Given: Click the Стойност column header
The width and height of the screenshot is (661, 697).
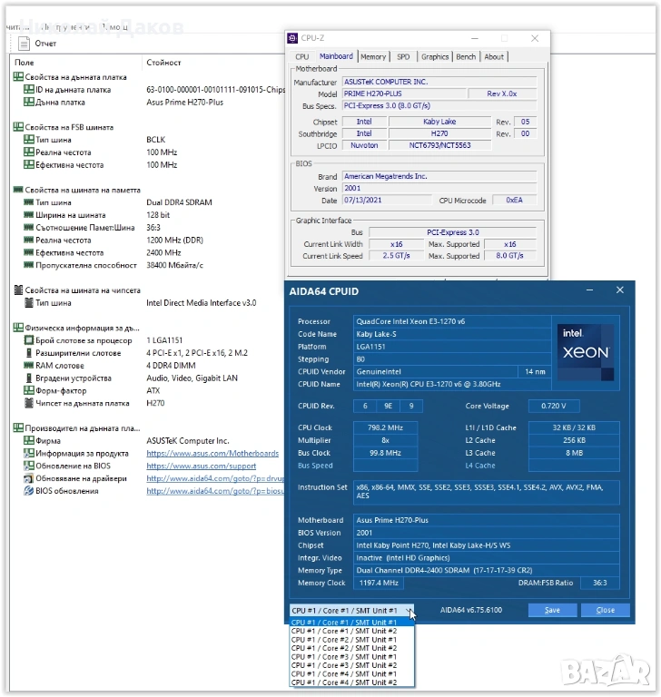Looking at the screenshot, I should [163, 63].
